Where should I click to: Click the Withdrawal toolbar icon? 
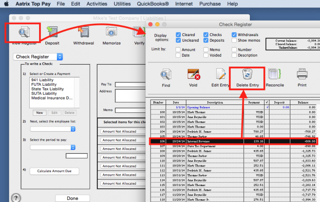83,32
